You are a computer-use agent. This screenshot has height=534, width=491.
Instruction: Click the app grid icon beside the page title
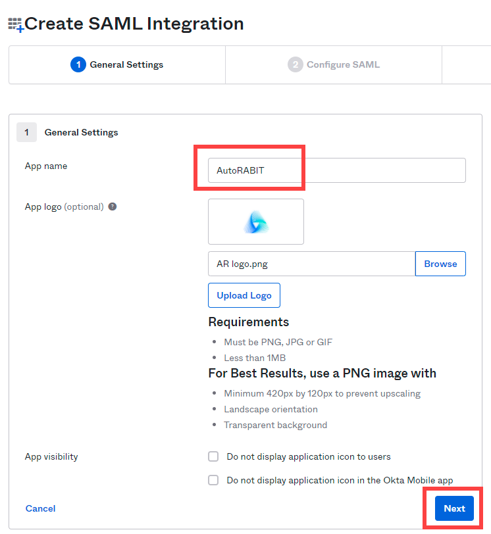(x=16, y=24)
